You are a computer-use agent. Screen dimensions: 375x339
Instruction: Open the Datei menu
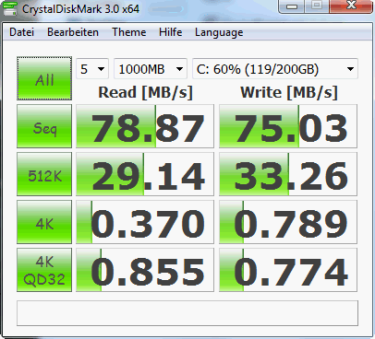pyautogui.click(x=21, y=32)
